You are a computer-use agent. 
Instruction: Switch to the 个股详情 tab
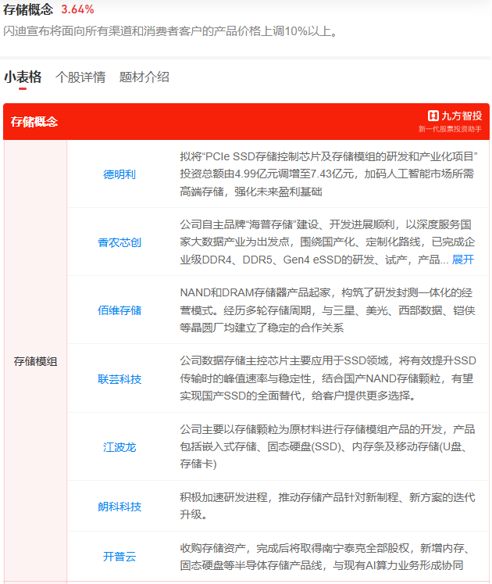[80, 77]
